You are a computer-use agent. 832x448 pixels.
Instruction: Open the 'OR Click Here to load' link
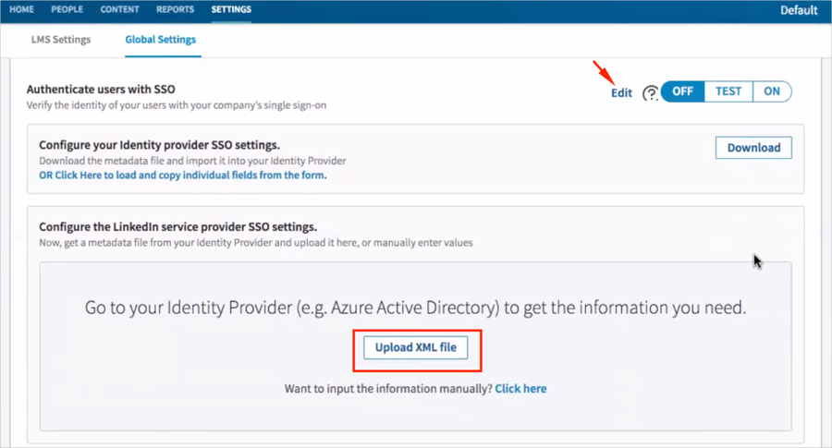click(182, 175)
